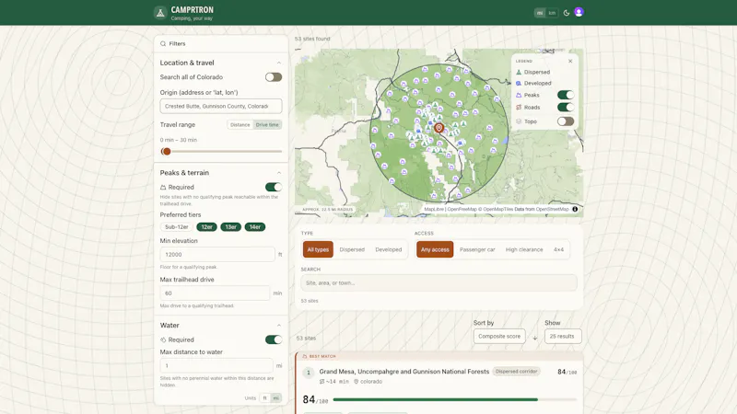Screen dimensions: 737x414
Task: Turn off Peaks layer in legend
Action: tap(566, 95)
